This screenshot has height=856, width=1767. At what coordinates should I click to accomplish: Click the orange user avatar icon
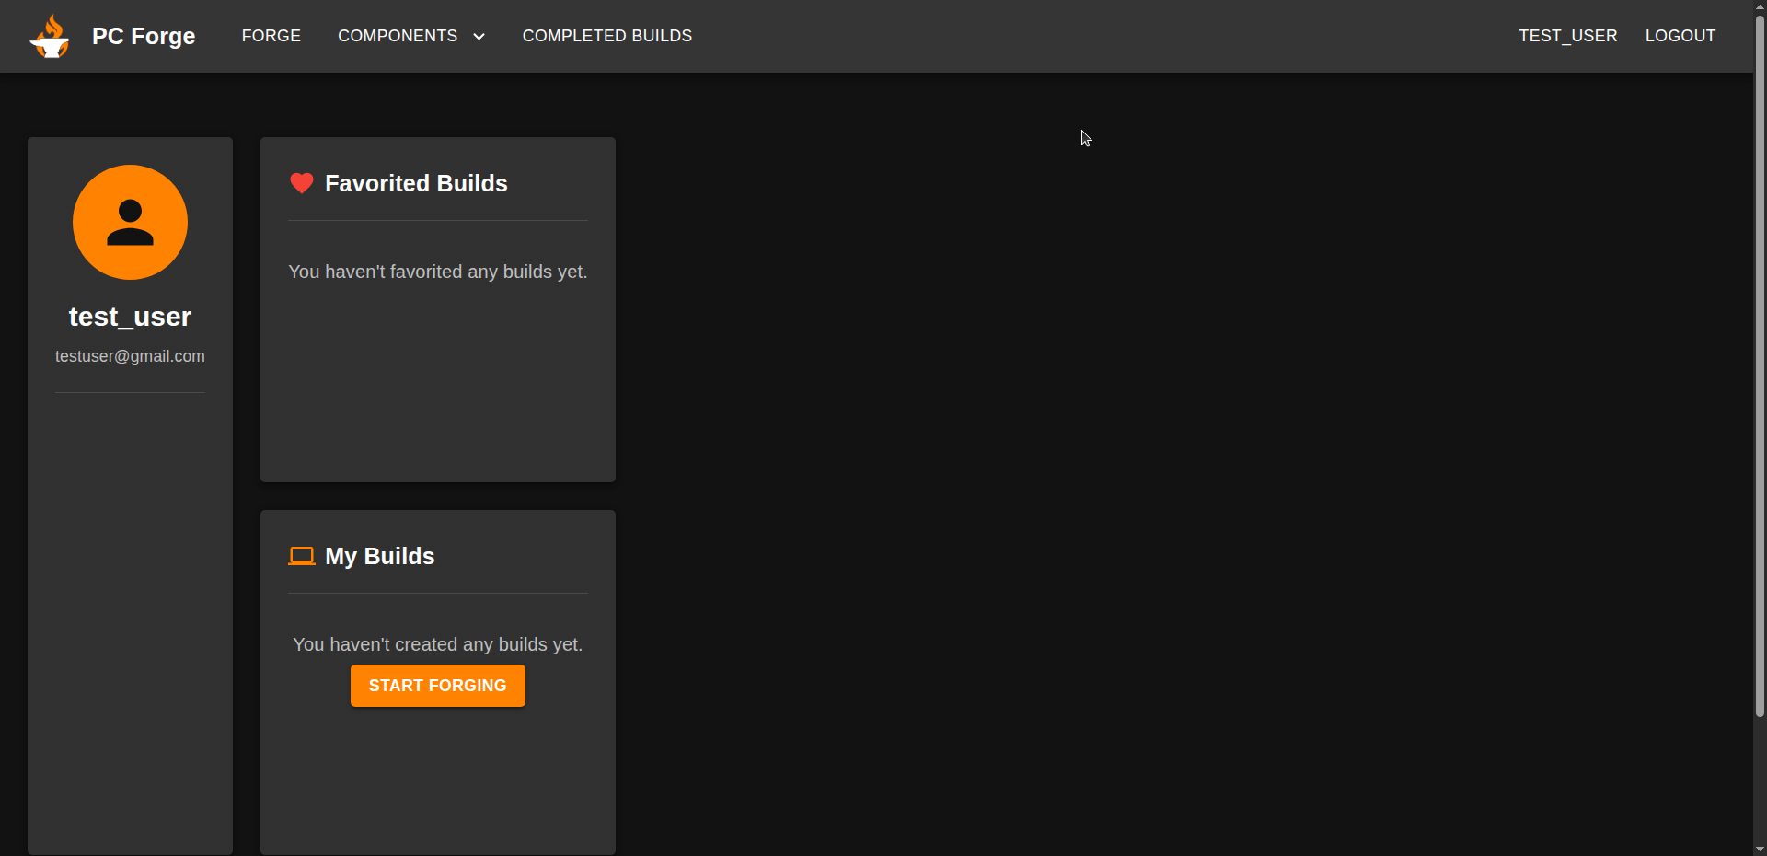[x=130, y=223]
